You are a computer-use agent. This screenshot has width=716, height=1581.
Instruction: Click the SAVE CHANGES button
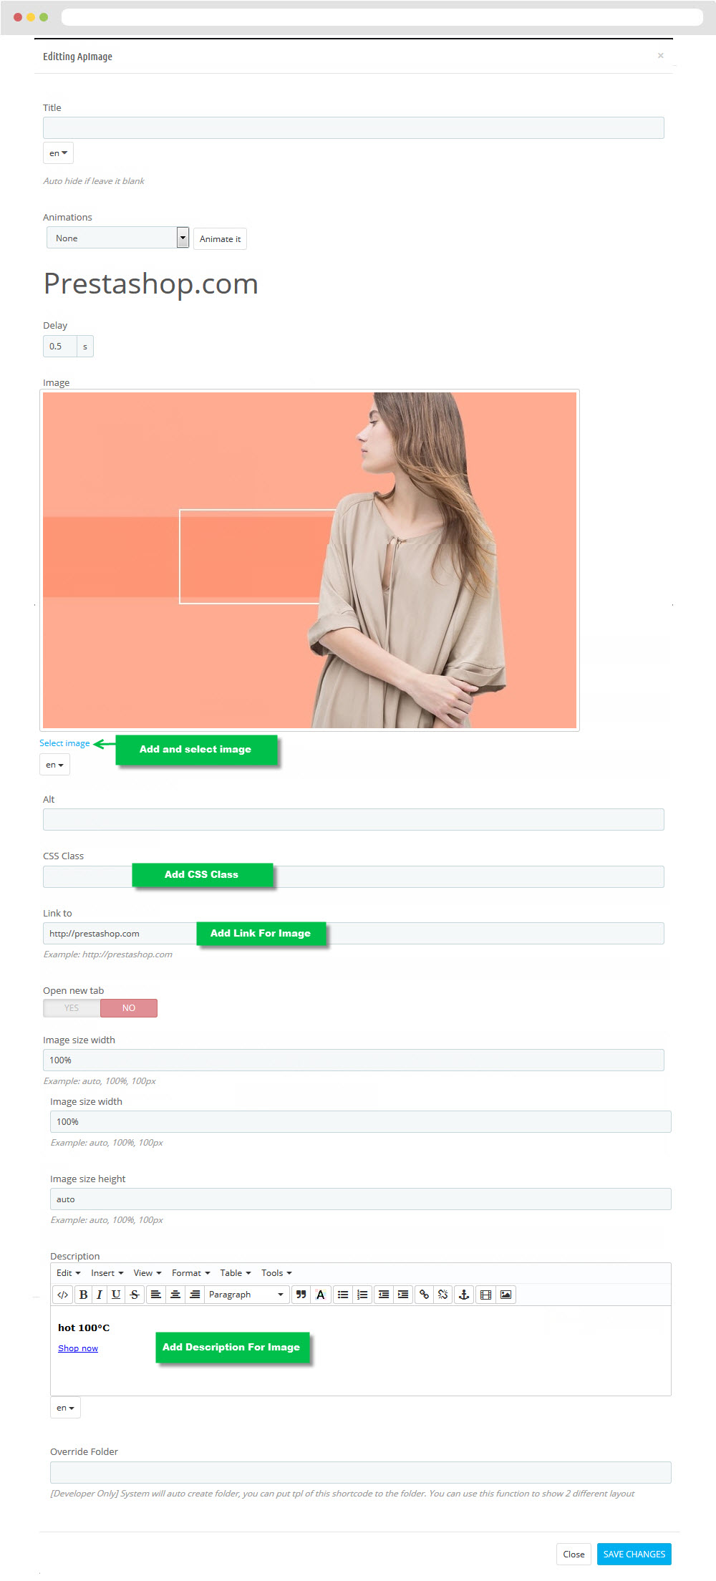point(634,1555)
